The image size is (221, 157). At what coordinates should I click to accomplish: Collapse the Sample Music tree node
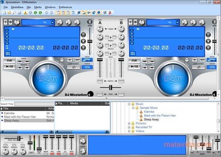(x=133, y=108)
